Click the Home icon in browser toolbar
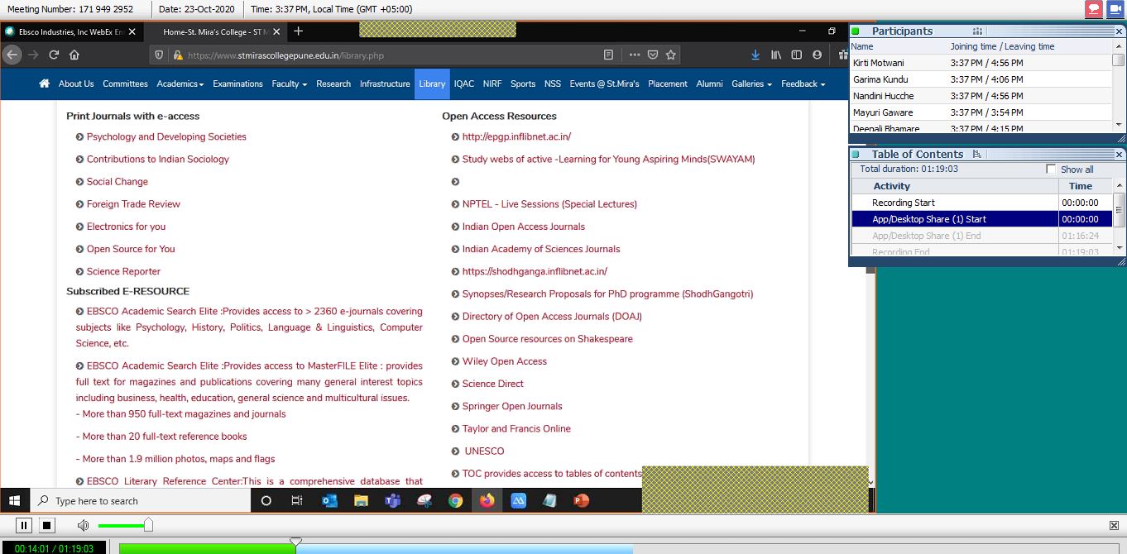The width and height of the screenshot is (1127, 554). pyautogui.click(x=73, y=54)
